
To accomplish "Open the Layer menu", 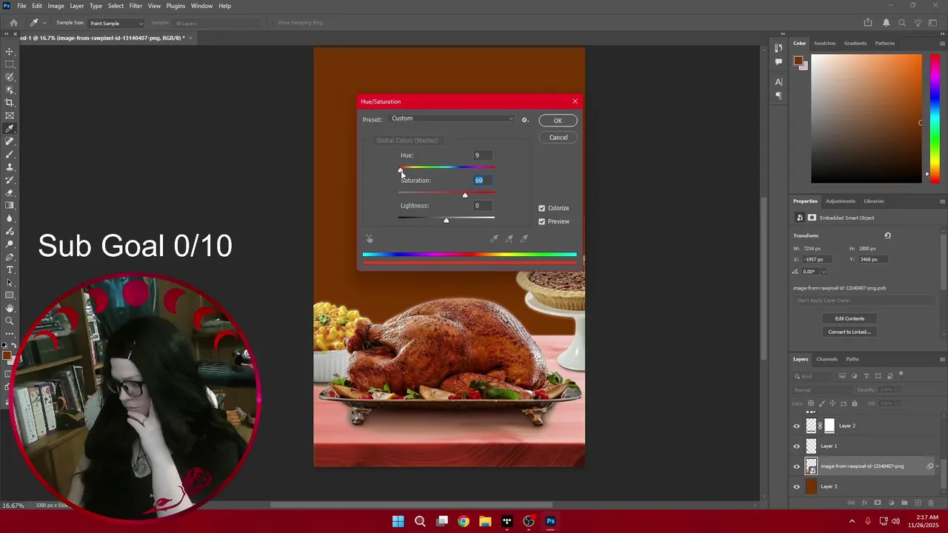I will (77, 6).
